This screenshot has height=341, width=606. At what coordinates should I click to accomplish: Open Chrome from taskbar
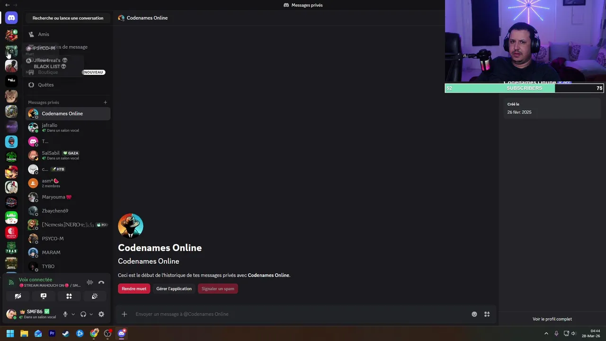click(x=94, y=333)
